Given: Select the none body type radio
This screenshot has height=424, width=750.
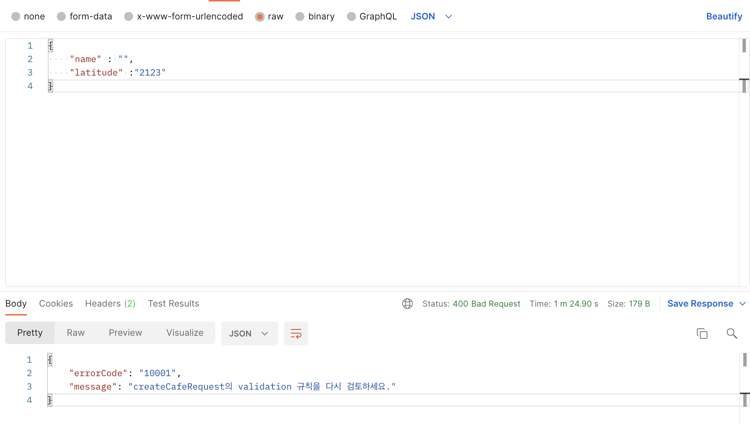Looking at the screenshot, I should [x=16, y=16].
